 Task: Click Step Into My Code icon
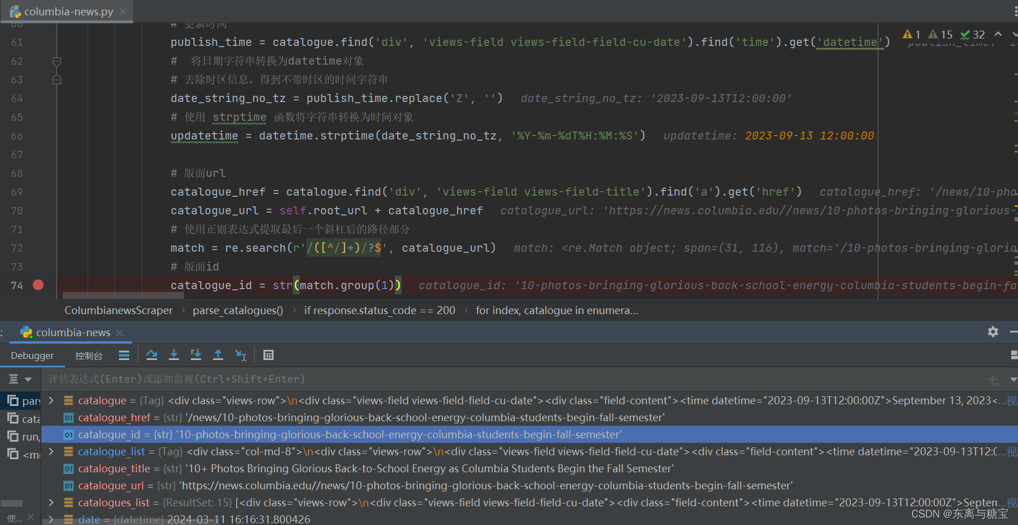tap(196, 355)
